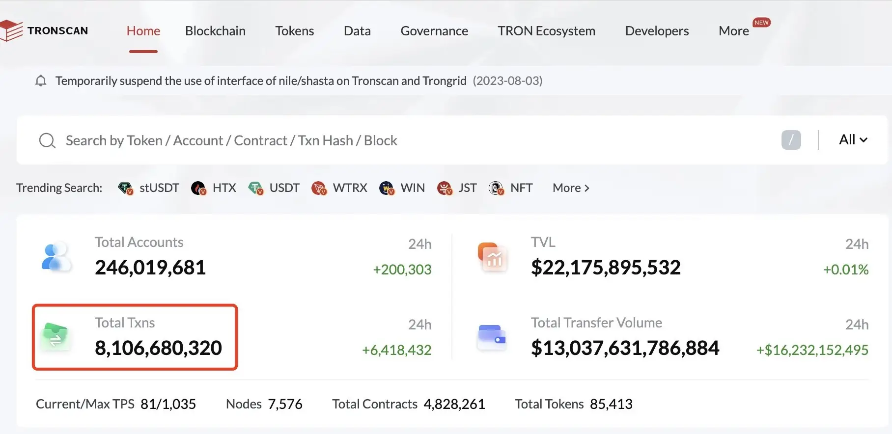This screenshot has width=892, height=434.
Task: Click the Total Accounts label
Action: coord(139,242)
